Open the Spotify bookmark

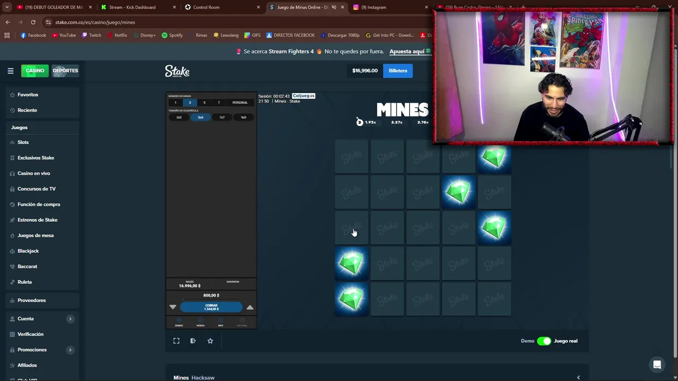[172, 35]
